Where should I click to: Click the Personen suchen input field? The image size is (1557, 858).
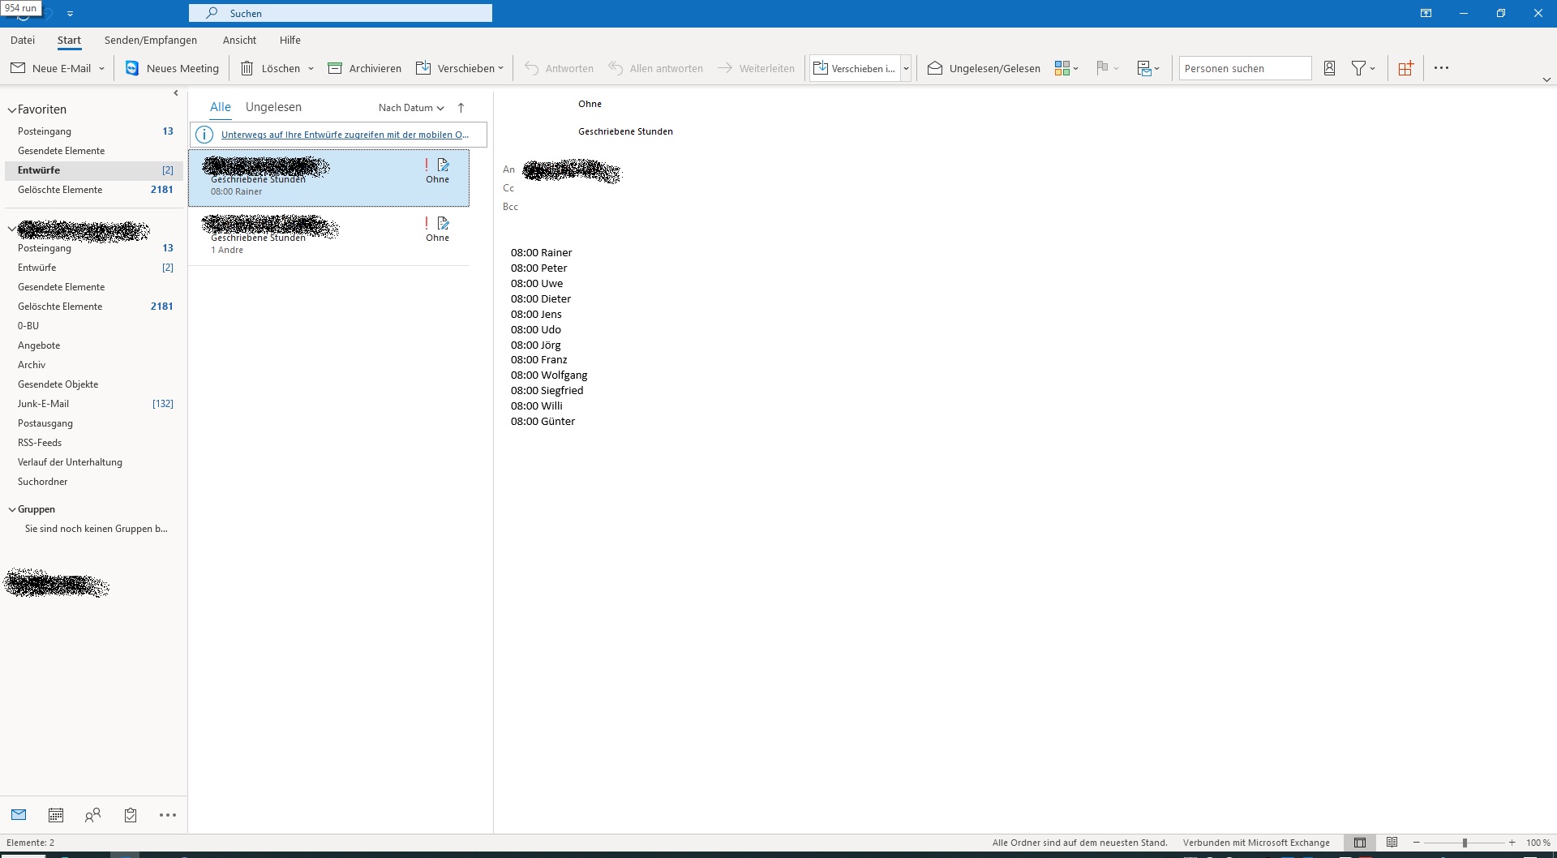click(x=1244, y=68)
